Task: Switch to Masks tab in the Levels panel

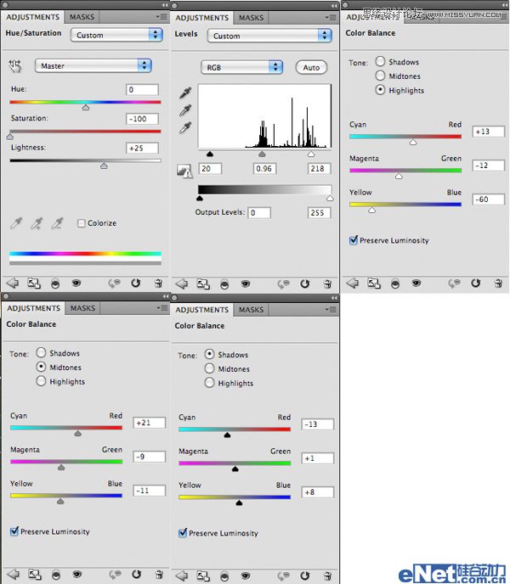Action: point(251,18)
